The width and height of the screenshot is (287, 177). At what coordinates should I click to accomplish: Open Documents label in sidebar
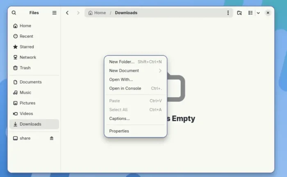point(31,82)
